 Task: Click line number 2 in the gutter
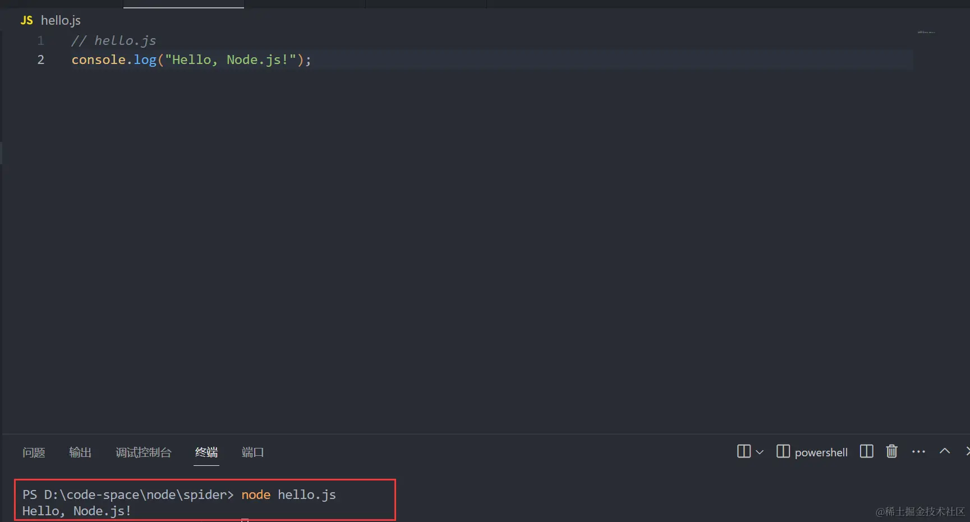click(x=40, y=59)
